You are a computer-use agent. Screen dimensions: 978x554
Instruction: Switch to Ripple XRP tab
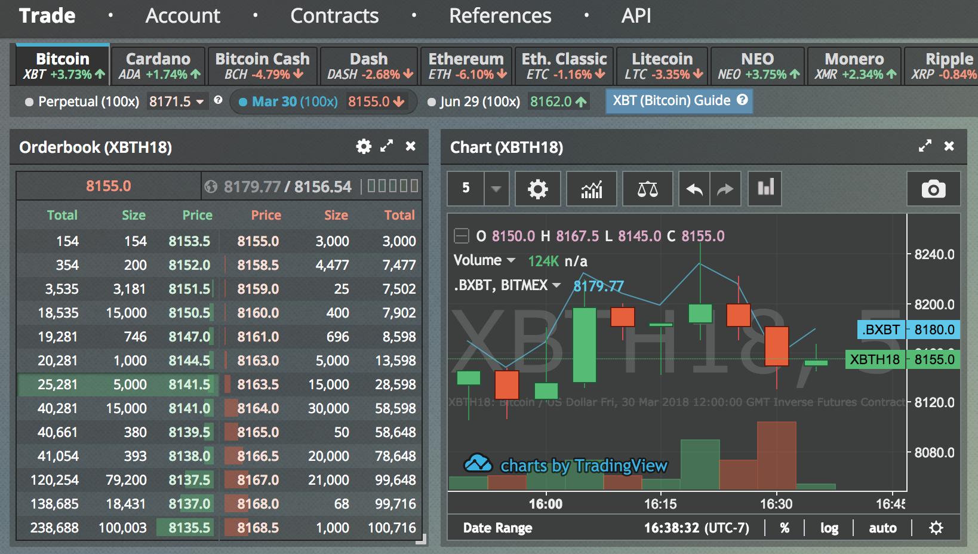(942, 66)
